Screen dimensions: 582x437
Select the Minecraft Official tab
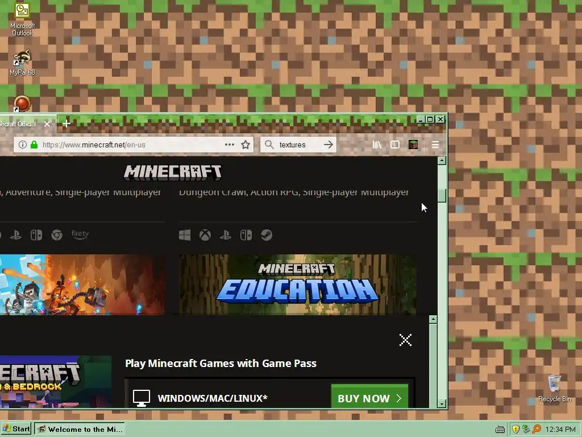point(22,123)
